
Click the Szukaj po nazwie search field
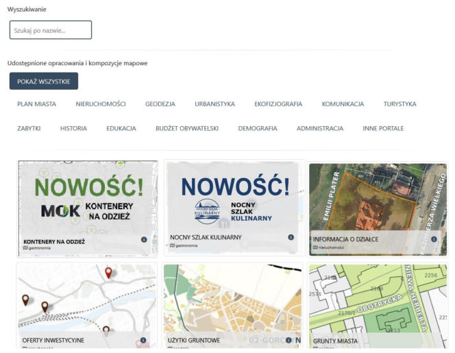tap(51, 30)
